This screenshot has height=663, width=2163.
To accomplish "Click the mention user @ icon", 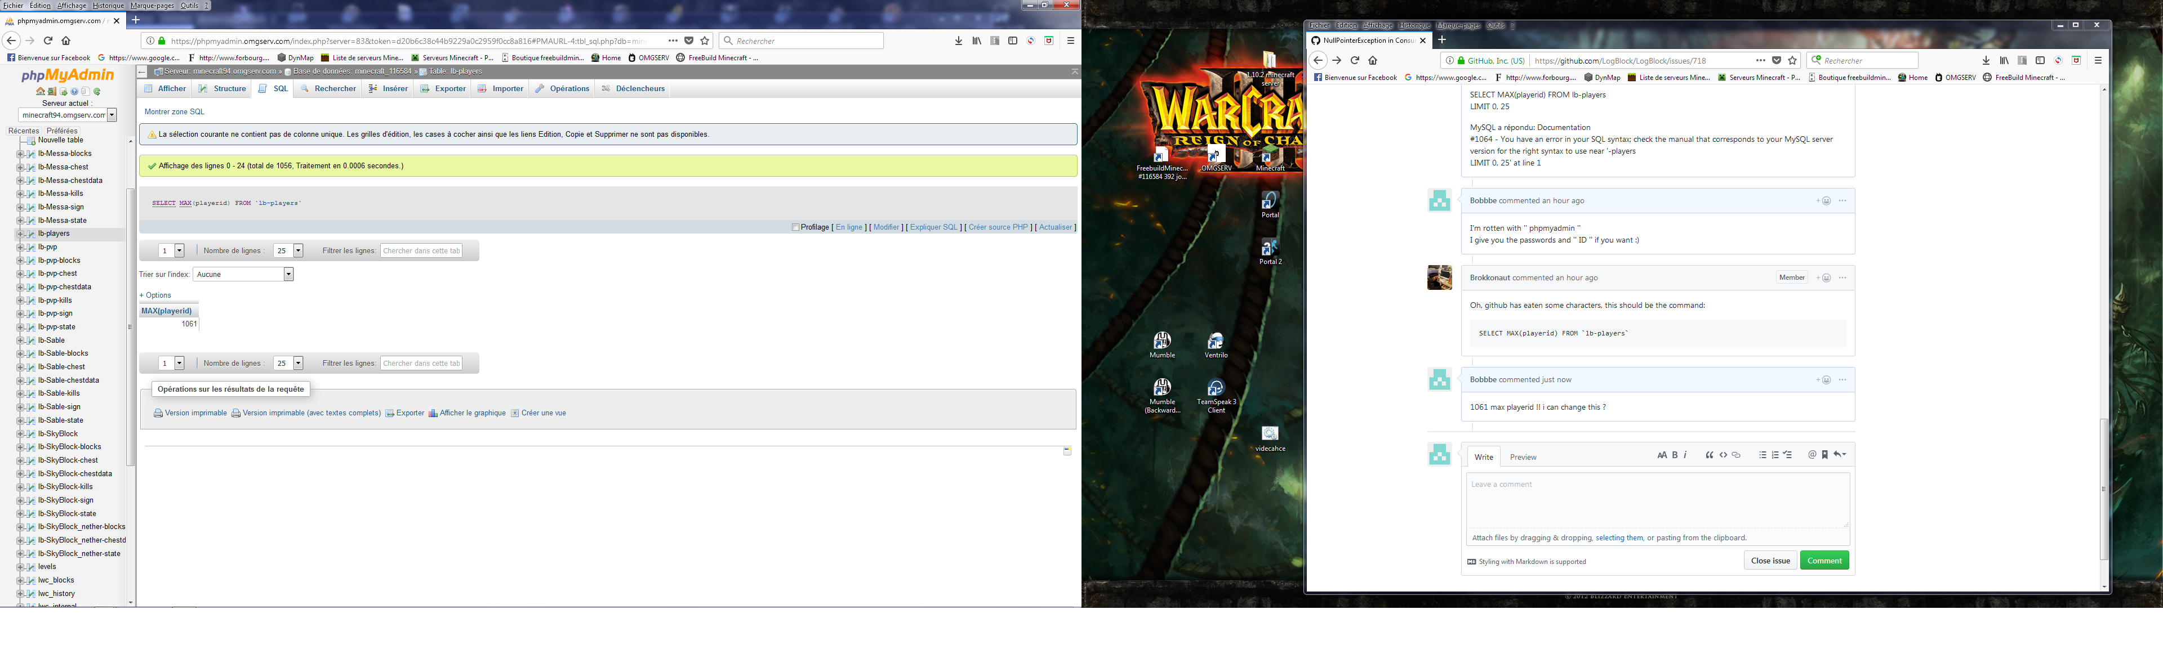I will (x=1812, y=455).
